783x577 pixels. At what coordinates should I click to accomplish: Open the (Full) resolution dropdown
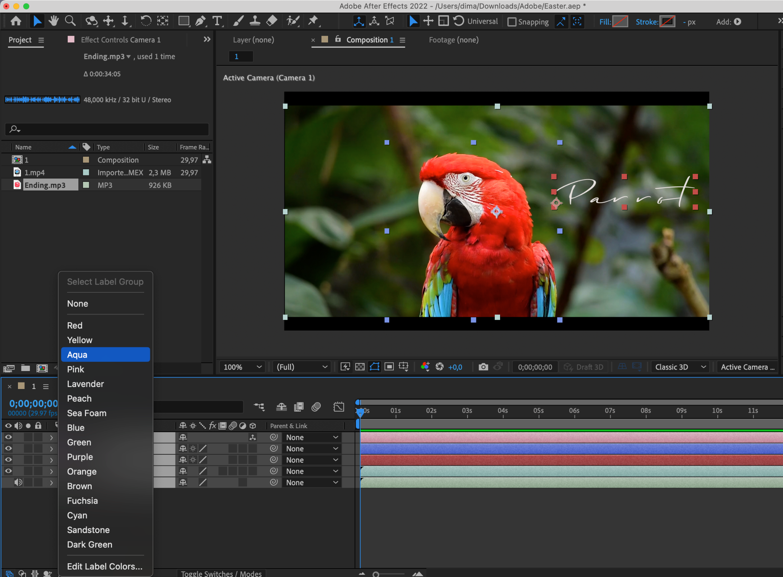coord(302,367)
